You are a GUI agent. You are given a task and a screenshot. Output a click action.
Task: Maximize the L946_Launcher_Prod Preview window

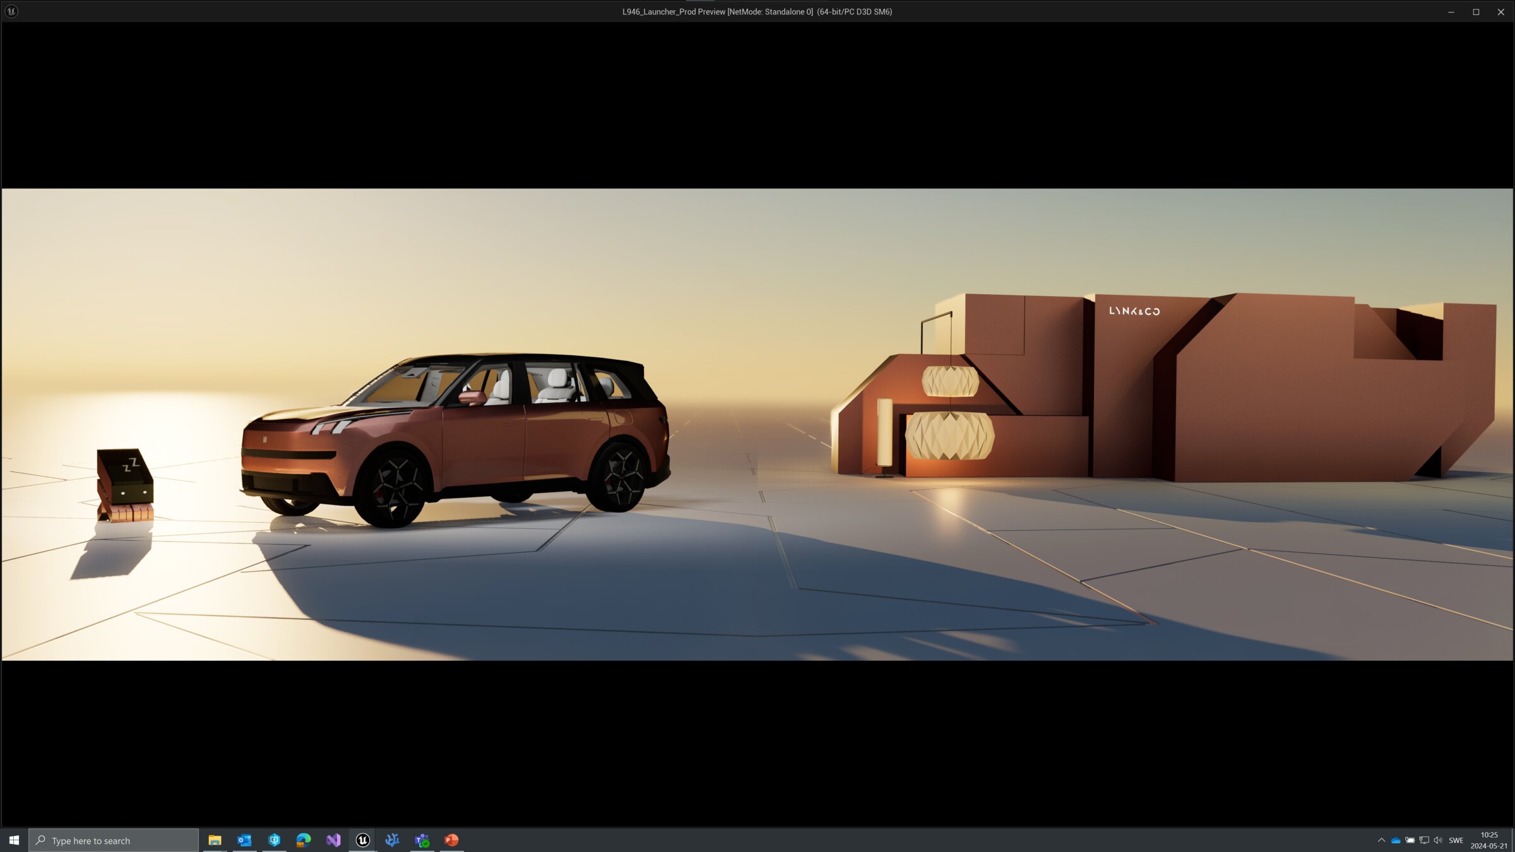1476,11
